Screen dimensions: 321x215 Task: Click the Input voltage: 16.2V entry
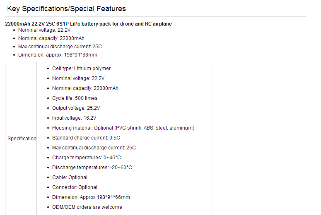[74, 118]
